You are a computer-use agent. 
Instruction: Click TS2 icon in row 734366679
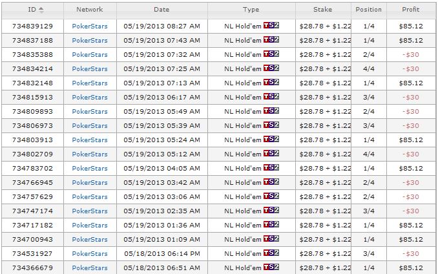271,267
